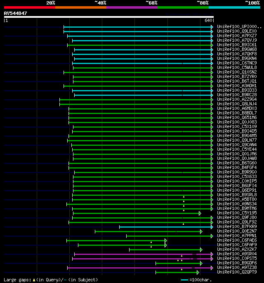264x283 pixels.
Task: Click the arrowhead ending UniRef100_C6FAF9 alignment
Action: click(166, 245)
